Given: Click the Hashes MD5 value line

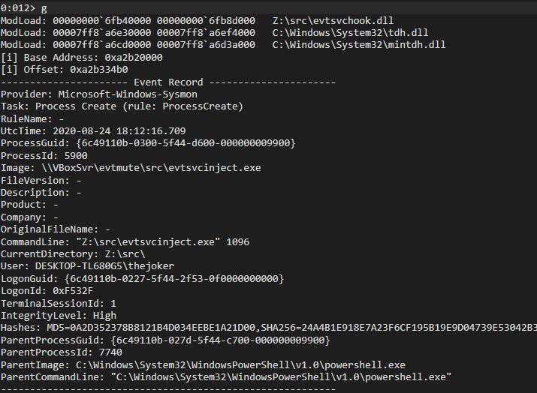Looking at the screenshot, I should coord(268,327).
